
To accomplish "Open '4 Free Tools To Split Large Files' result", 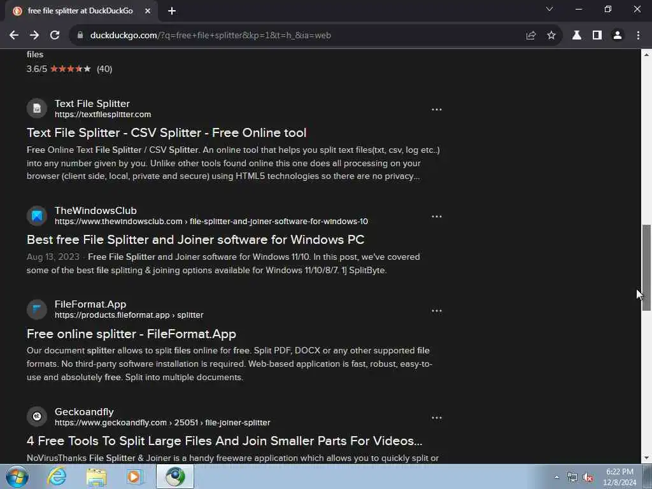I will pos(225,441).
